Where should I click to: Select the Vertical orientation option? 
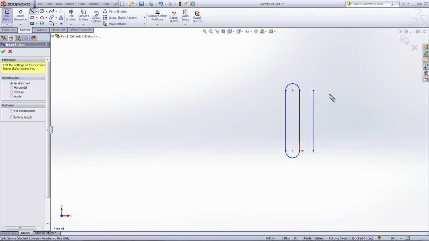[x=12, y=92]
